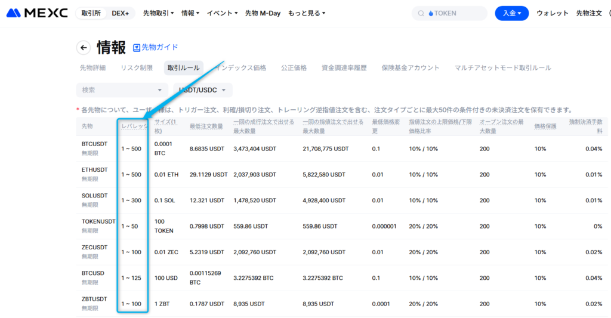This screenshot has height=318, width=611.
Task: Select the 取引所 toggle option
Action: click(91, 13)
